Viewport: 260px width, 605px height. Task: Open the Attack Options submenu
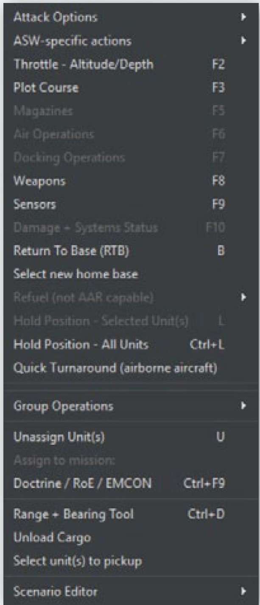click(x=56, y=18)
